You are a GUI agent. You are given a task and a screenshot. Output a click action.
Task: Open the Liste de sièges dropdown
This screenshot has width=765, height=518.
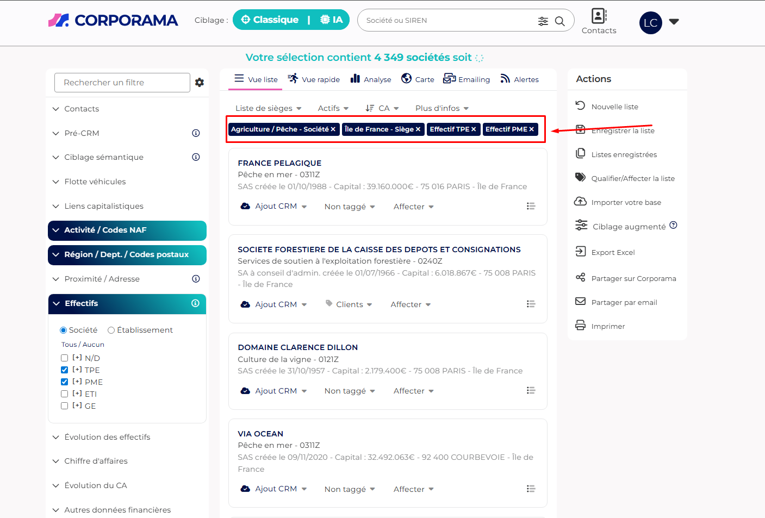pos(268,108)
